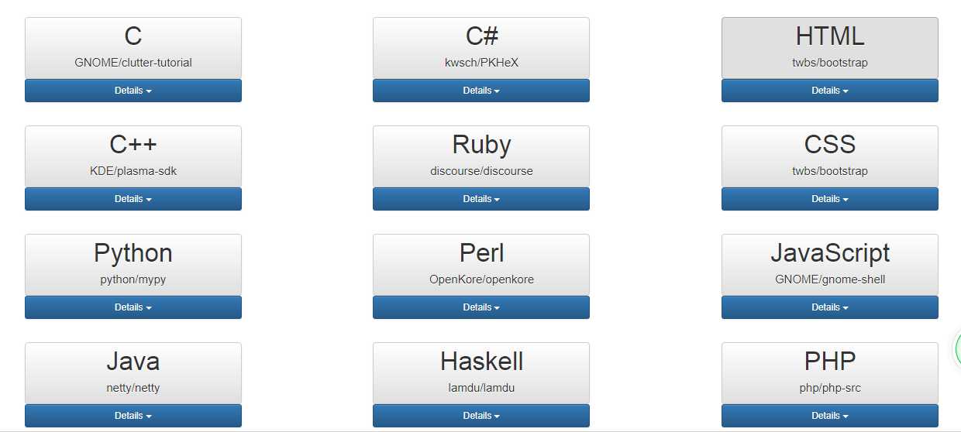961x432 pixels.
Task: Click the green circular widget at right edge
Action: click(957, 348)
